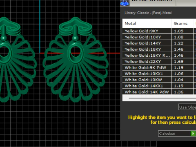The height and width of the screenshot is (147, 196).
Task: Select the Yellow Gold:10KY row
Action: pyautogui.click(x=159, y=37)
